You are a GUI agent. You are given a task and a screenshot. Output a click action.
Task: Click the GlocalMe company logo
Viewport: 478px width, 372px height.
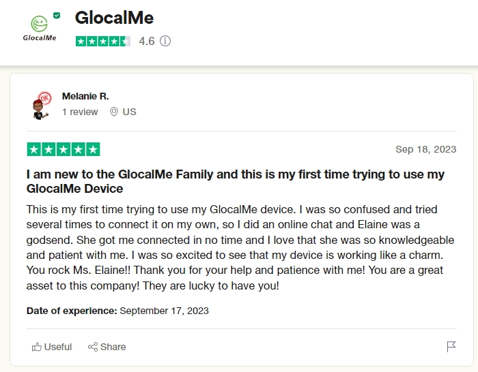click(x=40, y=28)
